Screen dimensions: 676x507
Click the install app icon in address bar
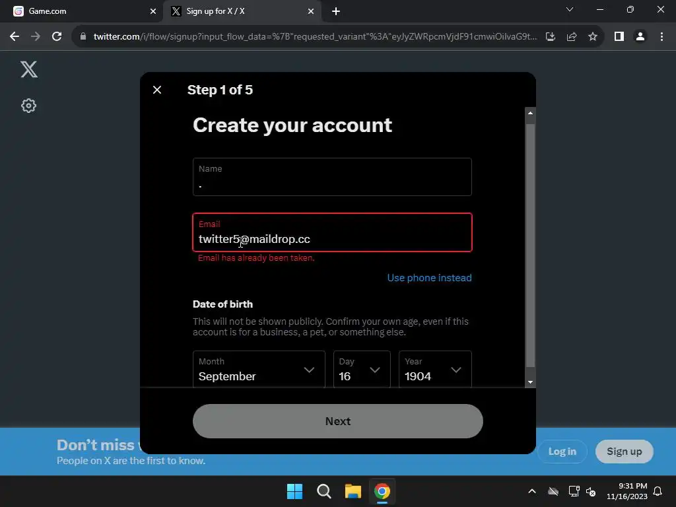[551, 37]
